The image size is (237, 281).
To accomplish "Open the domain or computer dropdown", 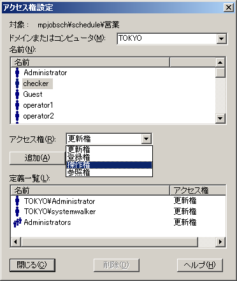I will point(222,39).
